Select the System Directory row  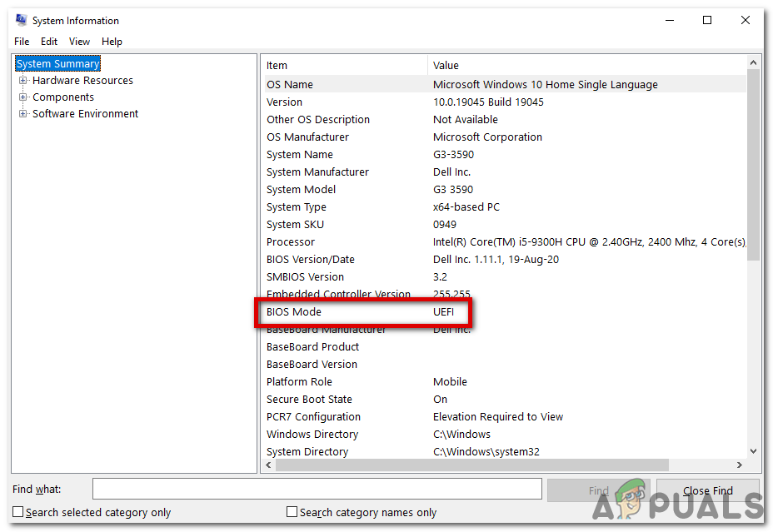pos(506,452)
